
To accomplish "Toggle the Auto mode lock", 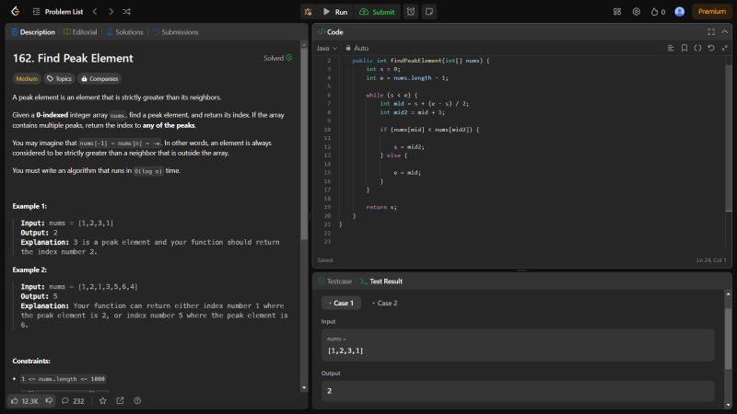I will [x=357, y=48].
